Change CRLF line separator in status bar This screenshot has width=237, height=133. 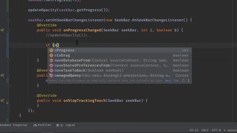(205, 130)
